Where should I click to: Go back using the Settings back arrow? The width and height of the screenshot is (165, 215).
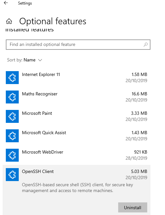tap(6, 3)
